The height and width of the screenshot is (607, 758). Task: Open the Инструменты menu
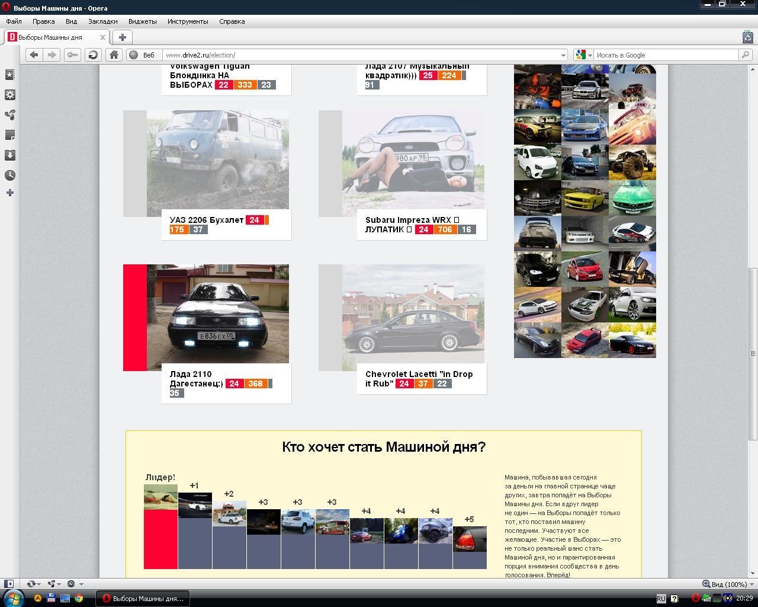click(188, 21)
